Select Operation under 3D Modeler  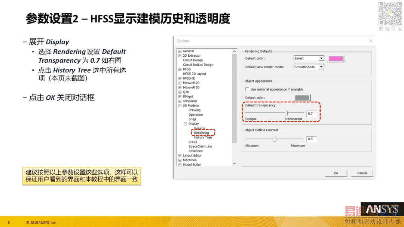(196, 115)
